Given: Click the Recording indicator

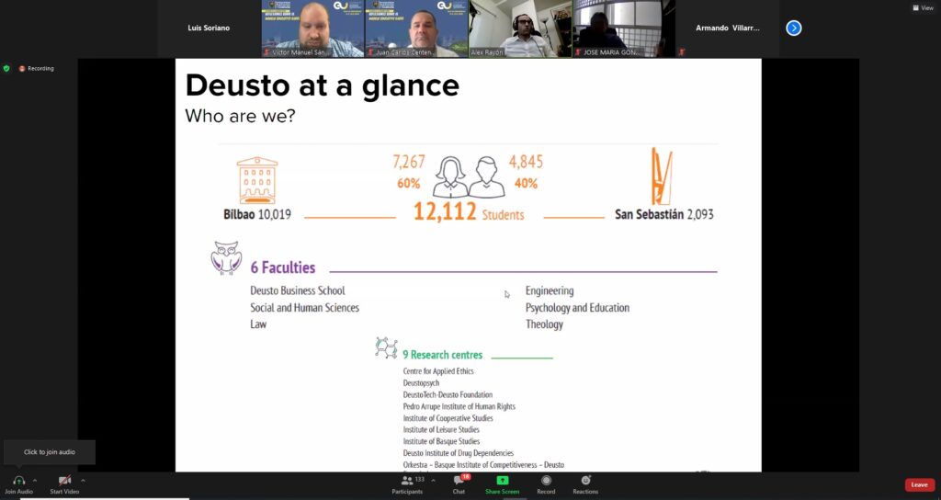Looking at the screenshot, I should (37, 68).
